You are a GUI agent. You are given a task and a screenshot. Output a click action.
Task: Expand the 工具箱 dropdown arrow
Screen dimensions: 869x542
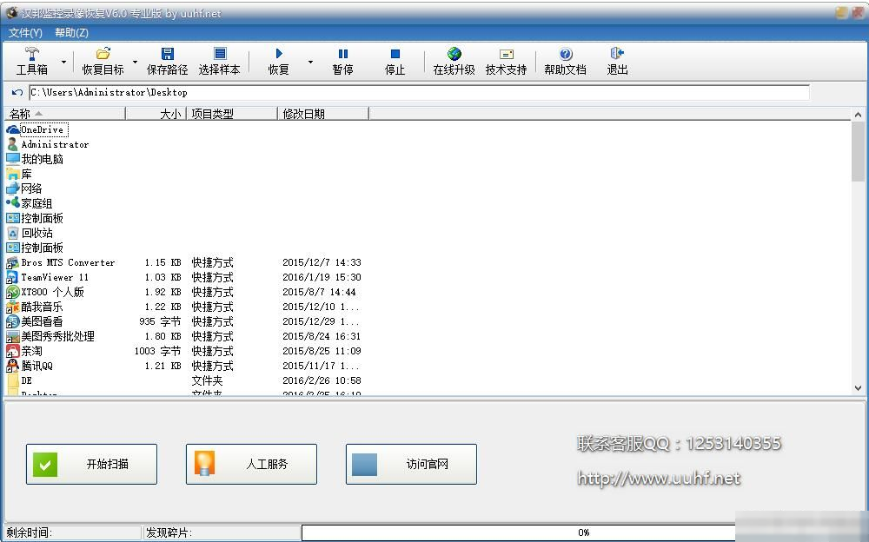pyautogui.click(x=64, y=63)
